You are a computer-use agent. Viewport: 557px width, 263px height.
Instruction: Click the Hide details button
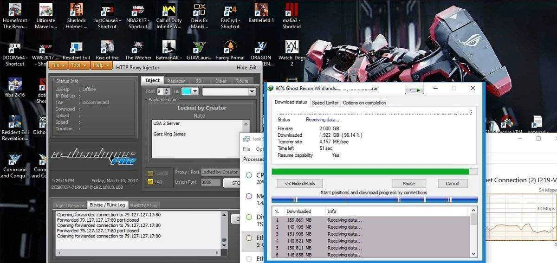(x=299, y=183)
